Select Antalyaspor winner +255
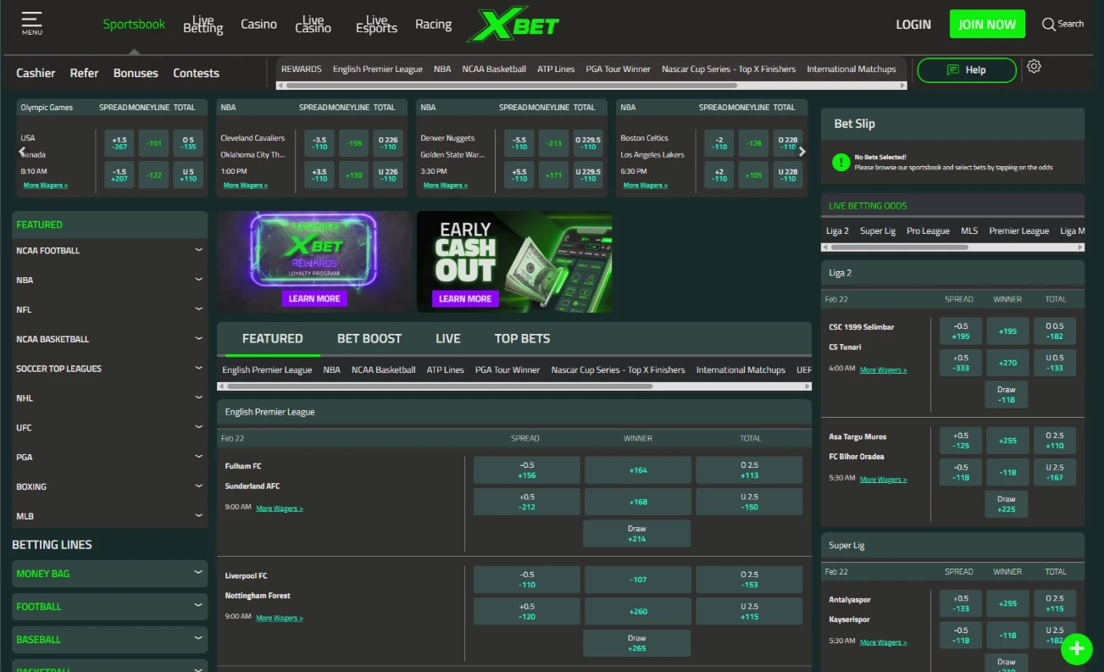 click(x=1007, y=603)
